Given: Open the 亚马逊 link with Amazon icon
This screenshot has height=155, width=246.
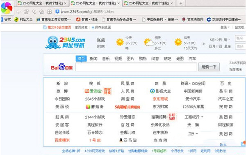Looking at the screenshot, I should pos(128,140).
